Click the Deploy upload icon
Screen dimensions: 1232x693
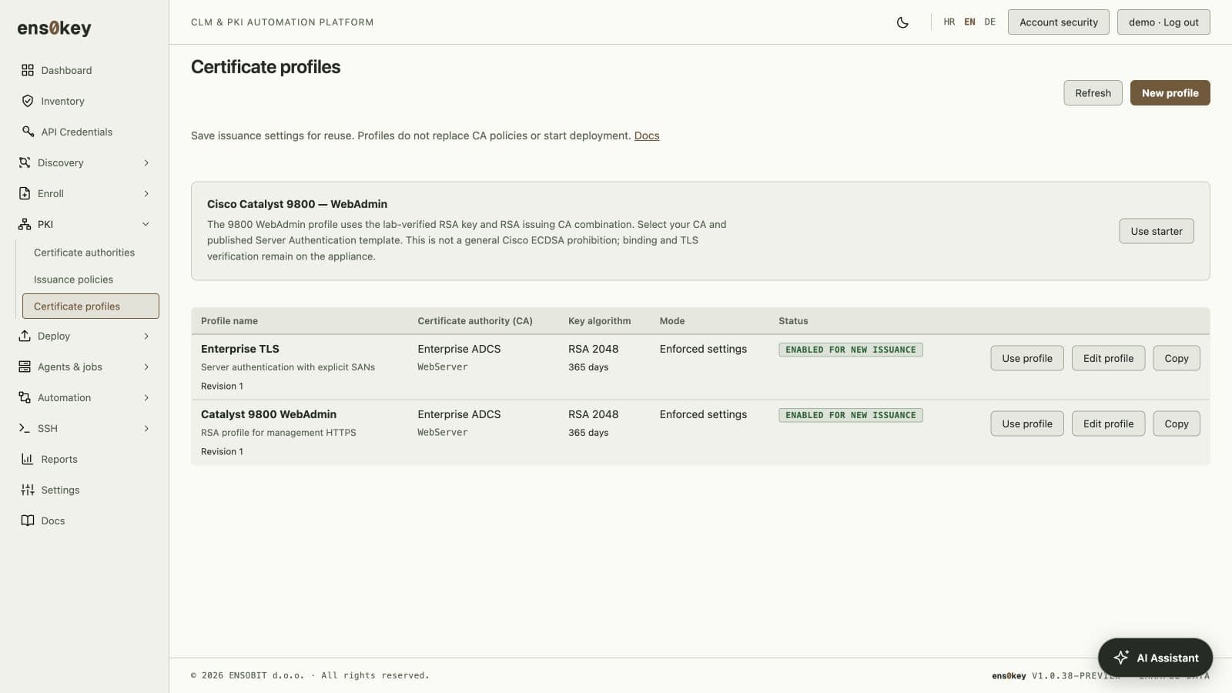[25, 336]
